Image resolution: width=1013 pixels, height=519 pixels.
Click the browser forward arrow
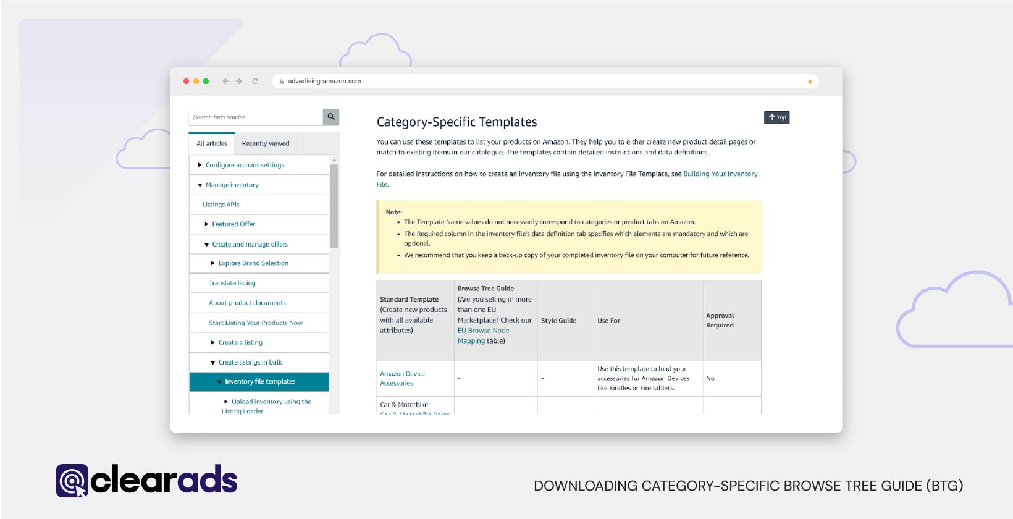[x=239, y=81]
